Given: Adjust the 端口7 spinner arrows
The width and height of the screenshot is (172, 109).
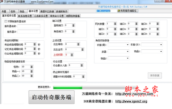Looking at the screenshot, I should coord(158,29).
